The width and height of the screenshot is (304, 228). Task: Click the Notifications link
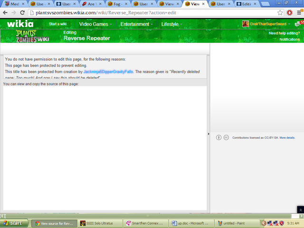[289, 39]
